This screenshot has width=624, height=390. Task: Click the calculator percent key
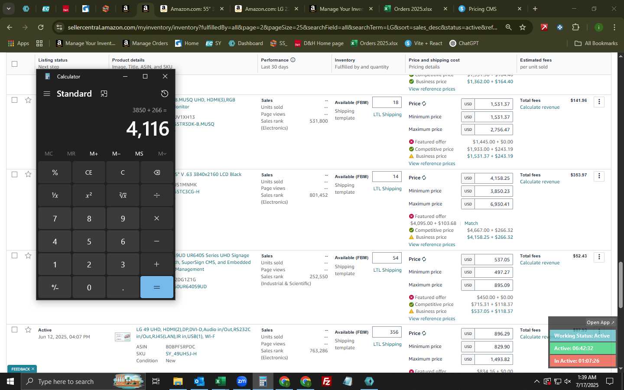point(55,172)
